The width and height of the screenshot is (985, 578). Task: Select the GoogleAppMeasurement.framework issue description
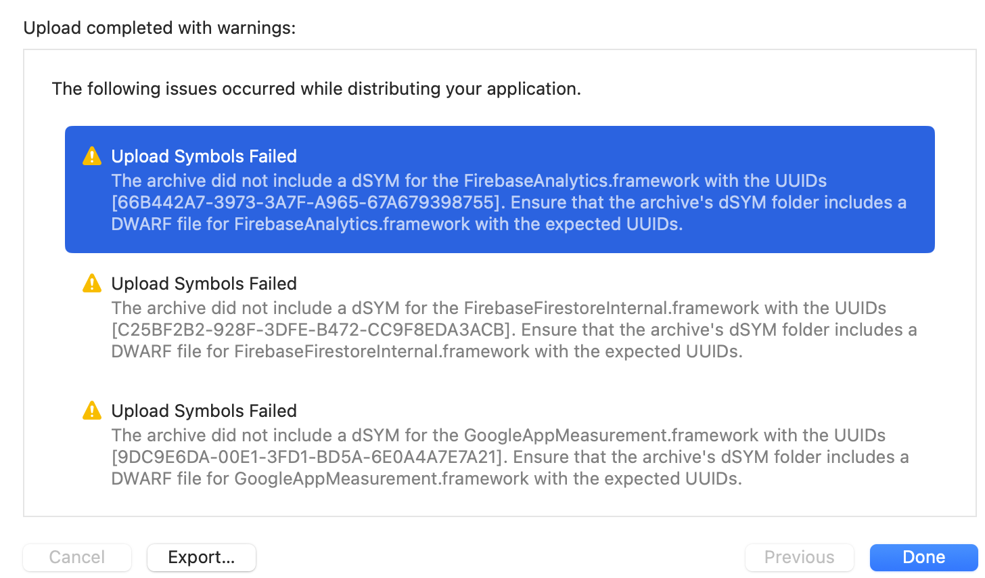pos(499,457)
